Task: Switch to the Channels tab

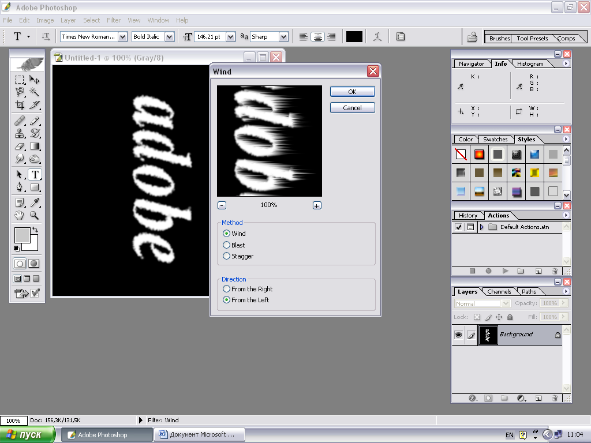Action: (499, 291)
